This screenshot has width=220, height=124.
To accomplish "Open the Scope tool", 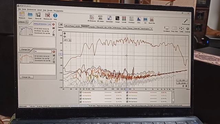I will (x=117, y=18).
